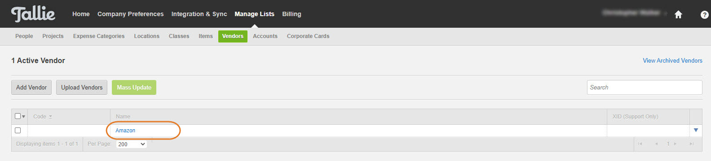
Task: Open the Per Page 200 dropdown
Action: 132,144
